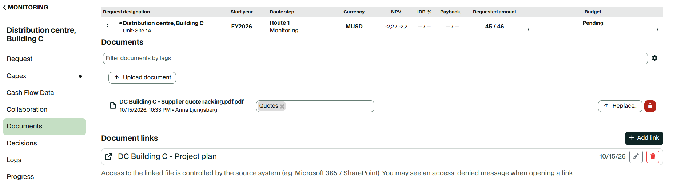Add a new document link
This screenshot has height=188, width=673.
coord(644,138)
